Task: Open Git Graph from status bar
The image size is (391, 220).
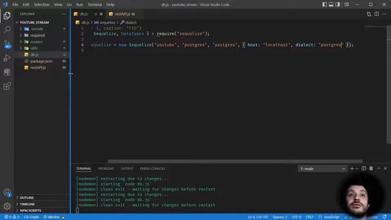Action: pos(31,217)
